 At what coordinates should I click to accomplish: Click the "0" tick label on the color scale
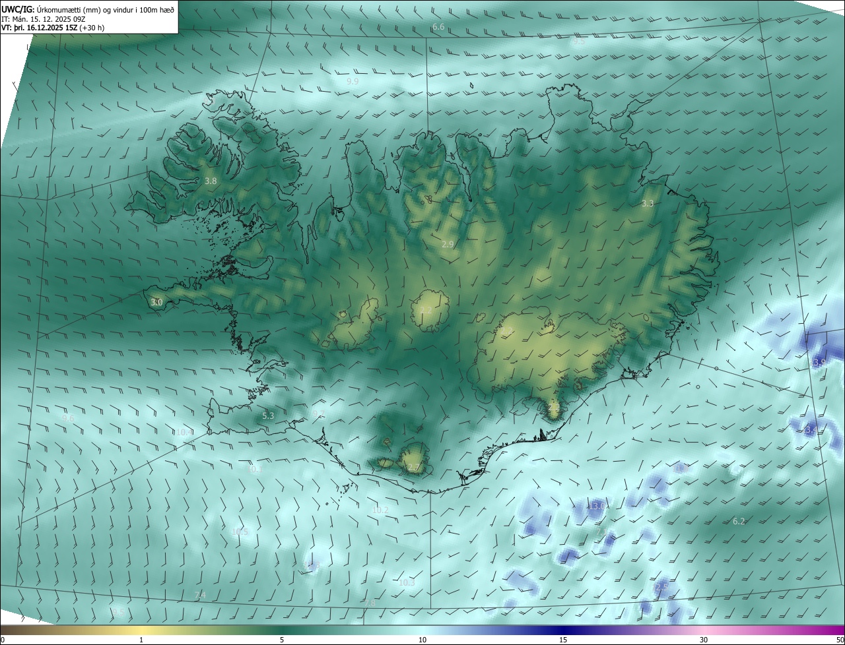pyautogui.click(x=3, y=640)
